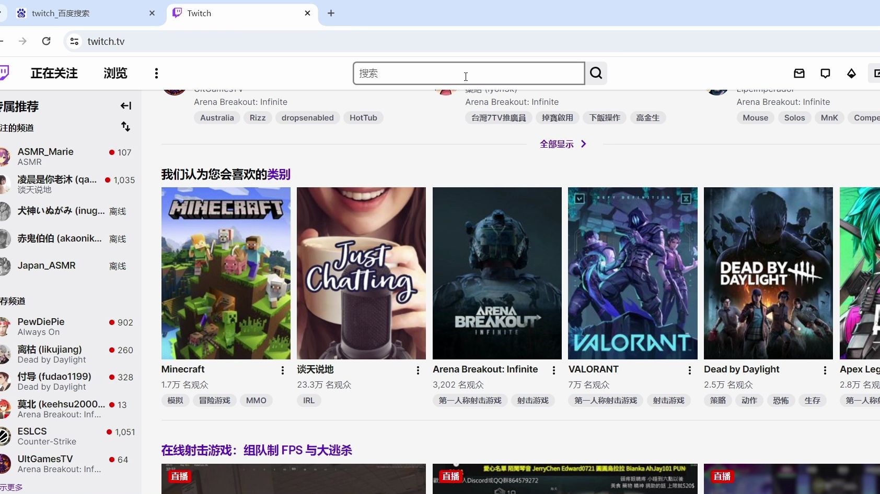Screen dimensions: 880x494
Task: Sort followed channels with arrows icon
Action: coord(126,127)
